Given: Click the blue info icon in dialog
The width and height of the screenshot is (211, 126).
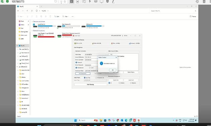Looking at the screenshot, I should (x=101, y=63).
